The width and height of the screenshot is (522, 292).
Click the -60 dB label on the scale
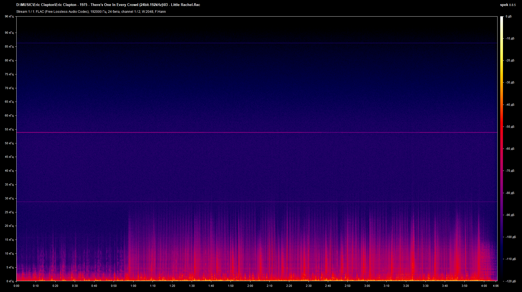coord(510,149)
